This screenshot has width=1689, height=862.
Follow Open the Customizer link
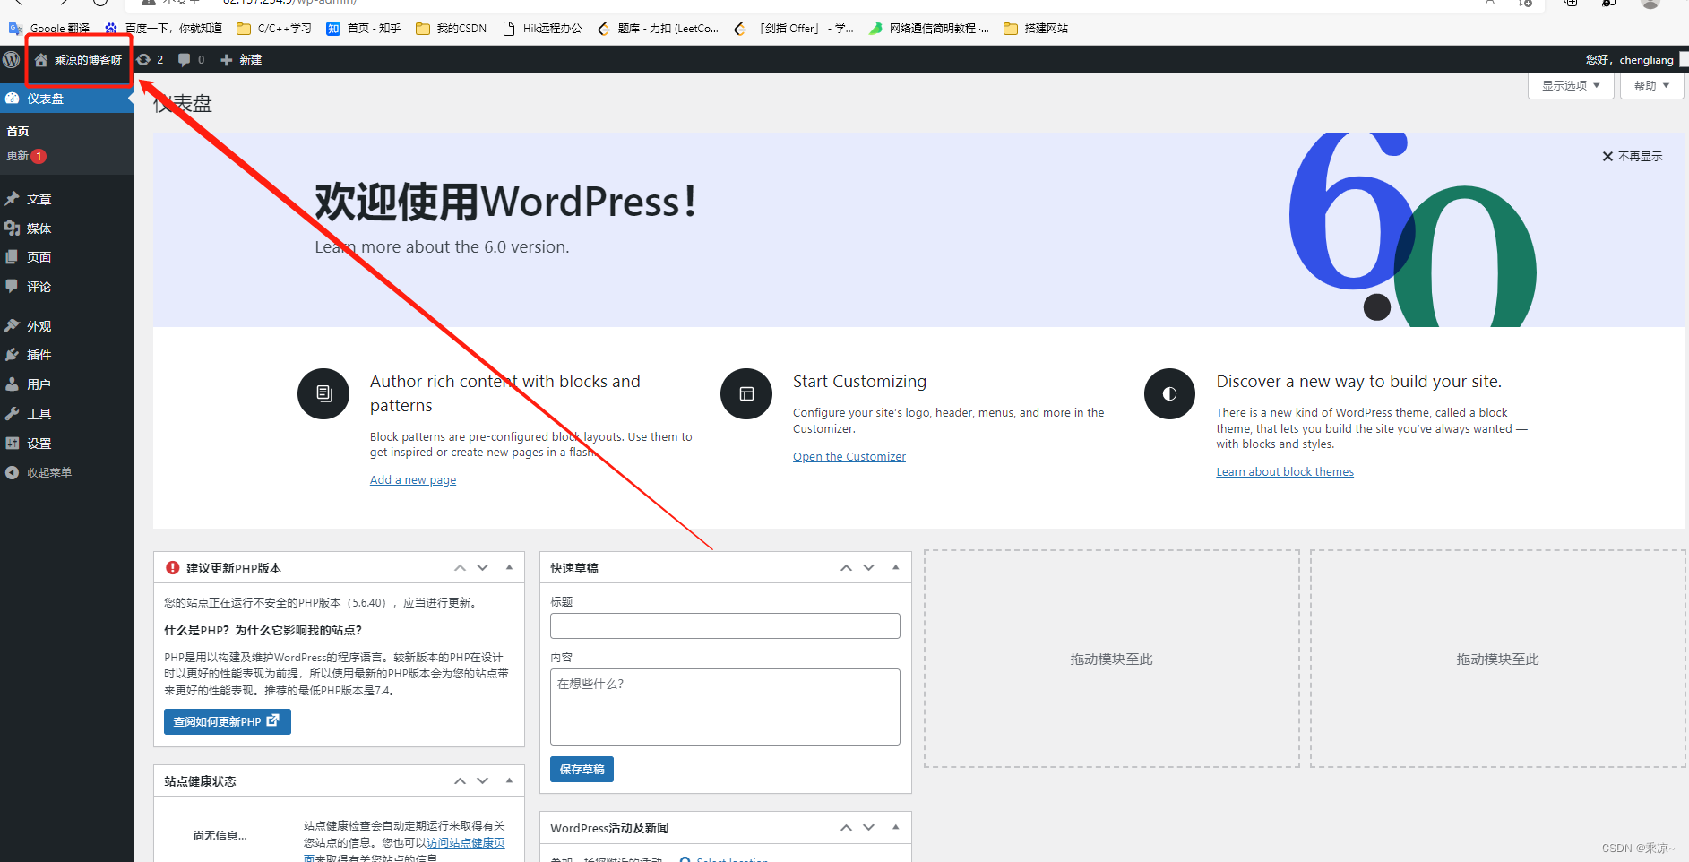849,457
